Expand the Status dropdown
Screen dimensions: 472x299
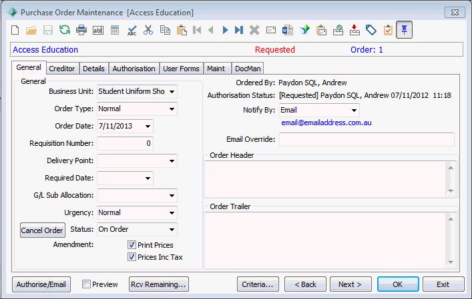(x=172, y=230)
